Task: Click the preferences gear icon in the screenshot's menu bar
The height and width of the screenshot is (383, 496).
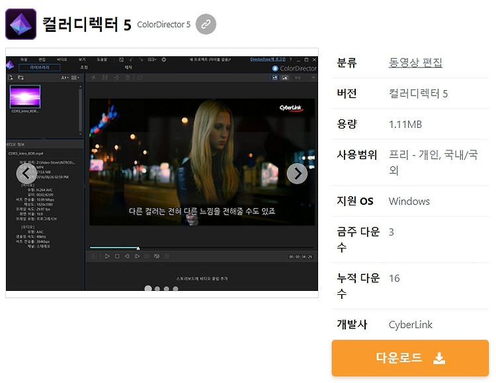Action: point(163,60)
